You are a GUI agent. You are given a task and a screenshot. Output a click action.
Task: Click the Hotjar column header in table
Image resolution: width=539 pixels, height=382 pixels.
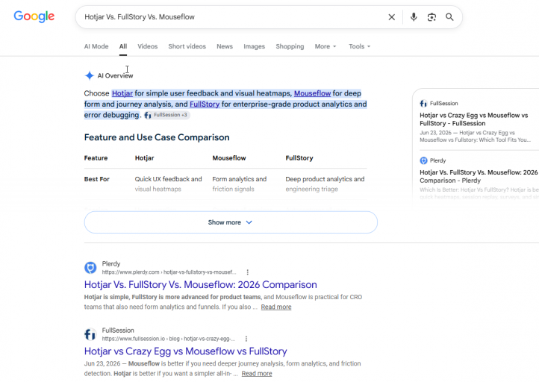[144, 158]
